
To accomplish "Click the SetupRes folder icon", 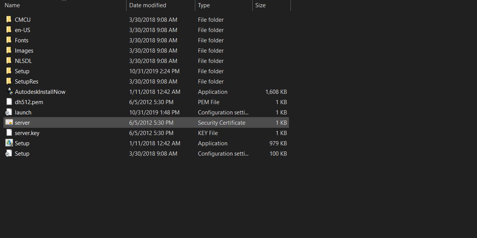I will pos(9,81).
